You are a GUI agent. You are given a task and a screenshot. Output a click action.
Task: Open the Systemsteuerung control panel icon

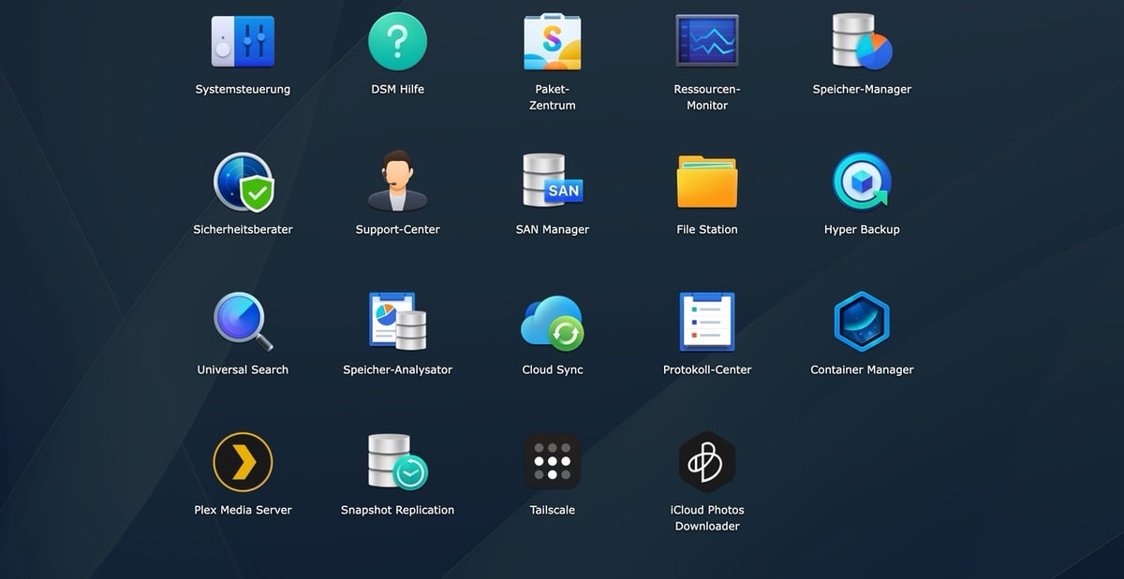point(243,42)
